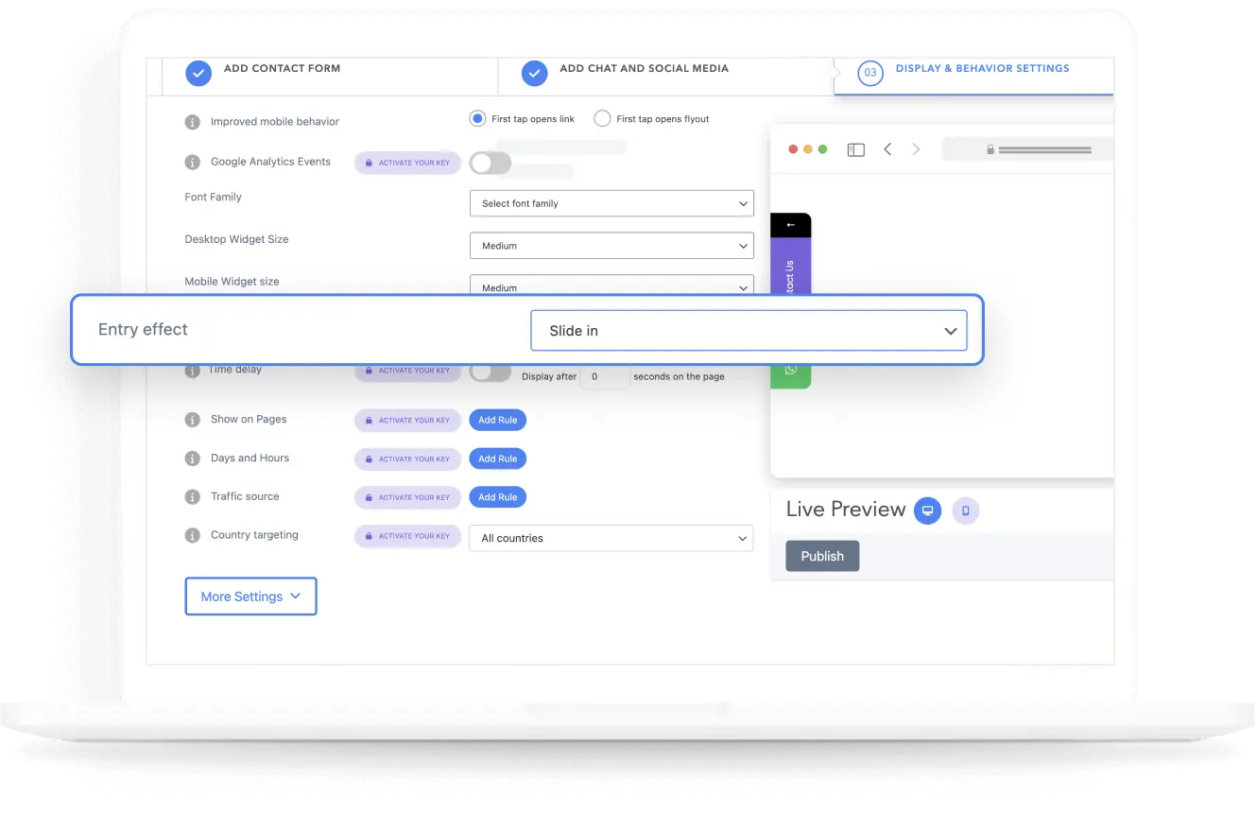The image size is (1257, 813).
Task: Toggle the Time delay switch
Action: [490, 372]
